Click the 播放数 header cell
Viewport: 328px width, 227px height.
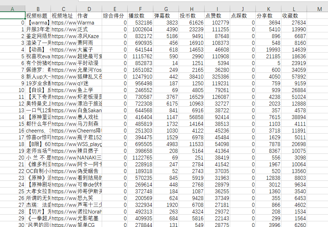141,16
